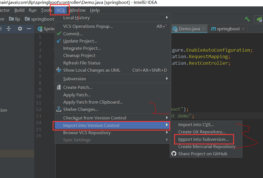This screenshot has width=263, height=178.
Task: Open the Help menu
Action: [x=95, y=10]
